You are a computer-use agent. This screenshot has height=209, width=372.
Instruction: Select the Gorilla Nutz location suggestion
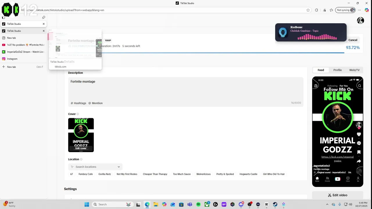pos(105,174)
